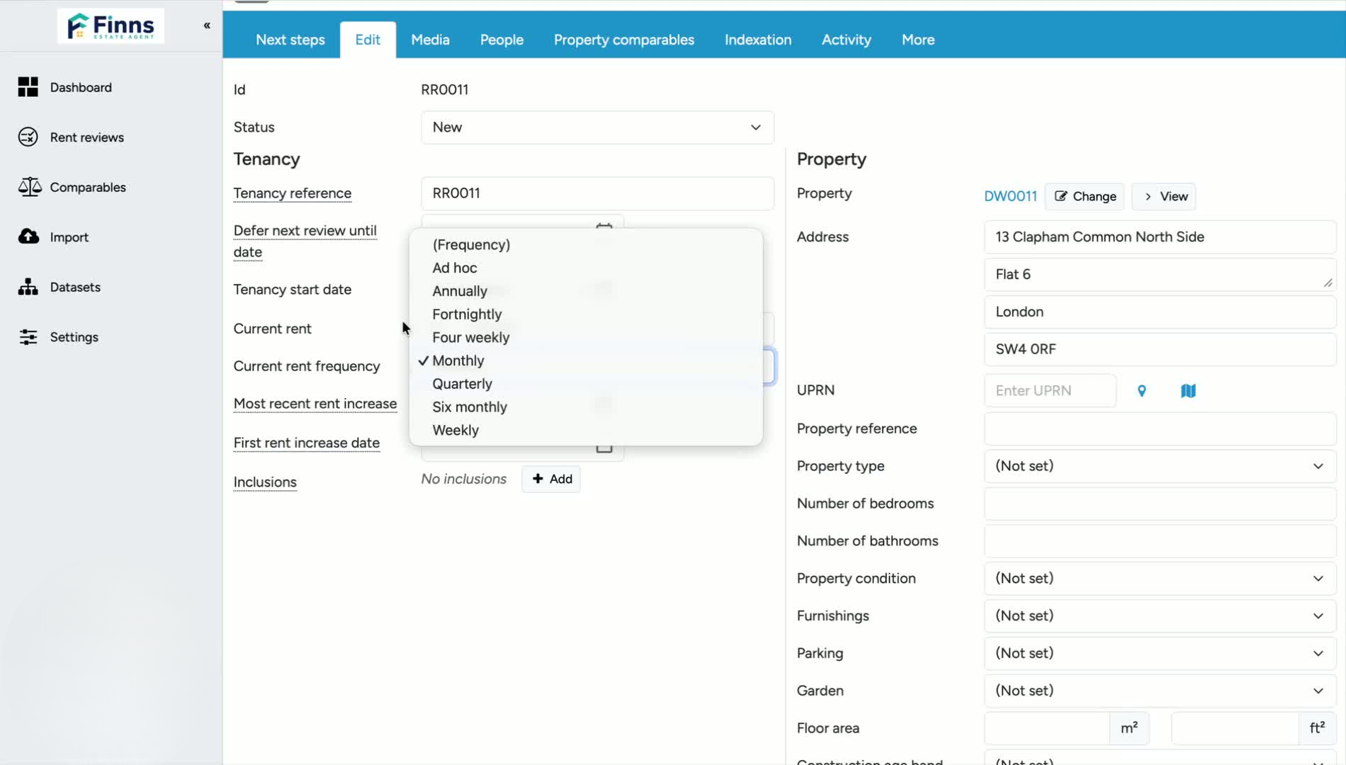1346x765 pixels.
Task: Select Four weekly frequency option
Action: click(586, 337)
